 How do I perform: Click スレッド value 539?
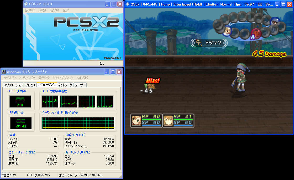coord(55,142)
